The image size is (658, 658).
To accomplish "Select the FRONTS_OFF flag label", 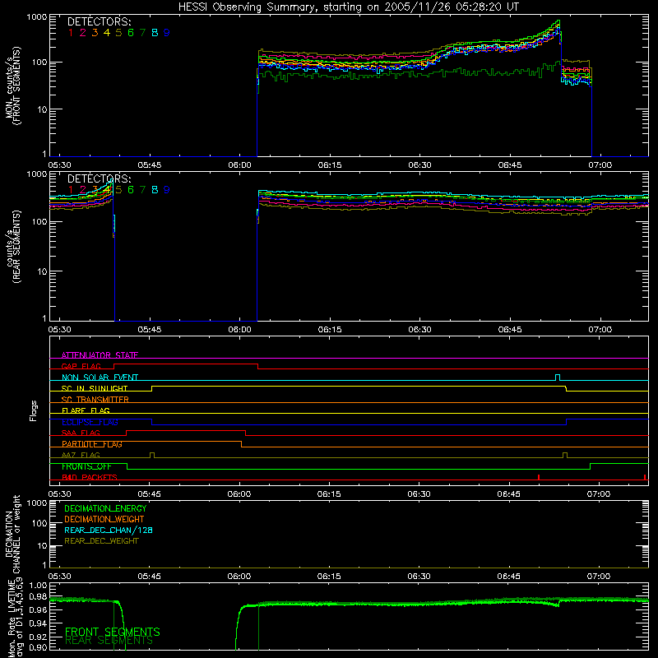I will [86, 466].
